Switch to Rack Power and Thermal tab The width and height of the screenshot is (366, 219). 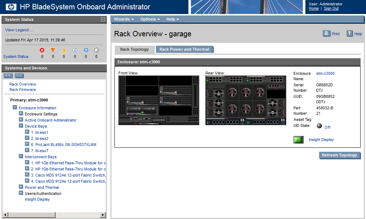click(x=184, y=49)
